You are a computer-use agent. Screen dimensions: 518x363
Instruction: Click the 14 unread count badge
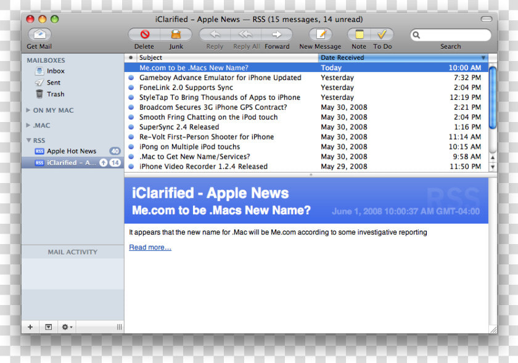point(115,163)
